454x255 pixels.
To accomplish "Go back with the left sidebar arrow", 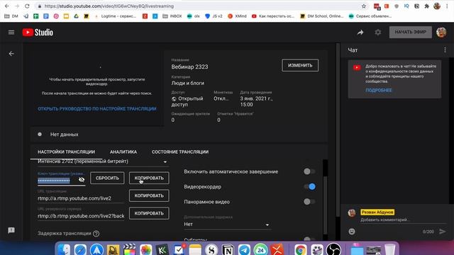I will [11, 54].
